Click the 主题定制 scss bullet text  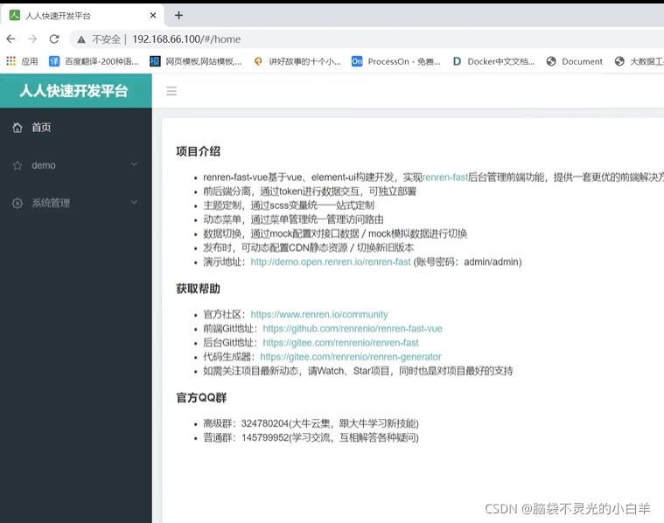tap(289, 206)
